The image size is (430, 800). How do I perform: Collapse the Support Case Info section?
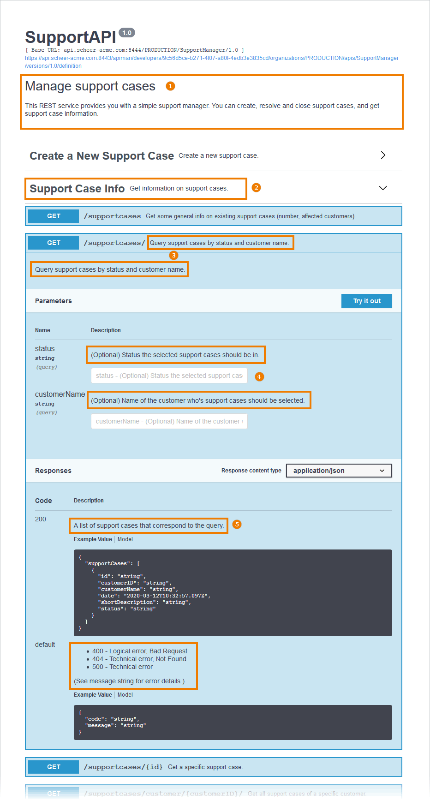(x=382, y=188)
